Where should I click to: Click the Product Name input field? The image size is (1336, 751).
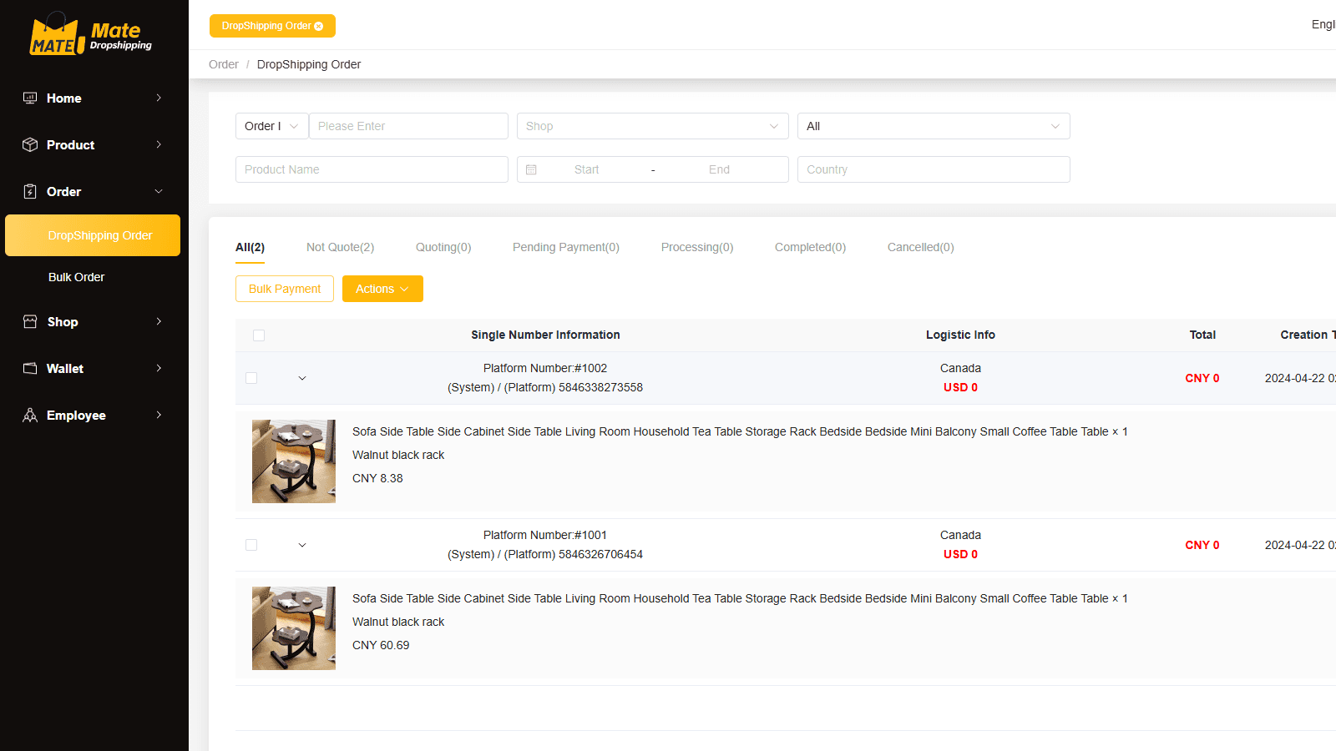[x=372, y=169]
